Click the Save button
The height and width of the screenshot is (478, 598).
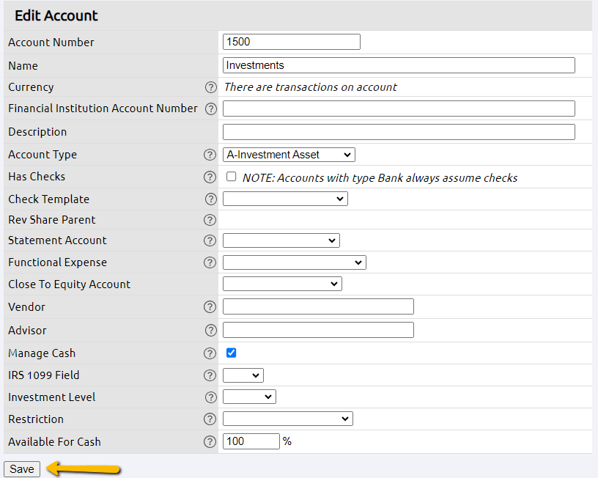coord(21,468)
